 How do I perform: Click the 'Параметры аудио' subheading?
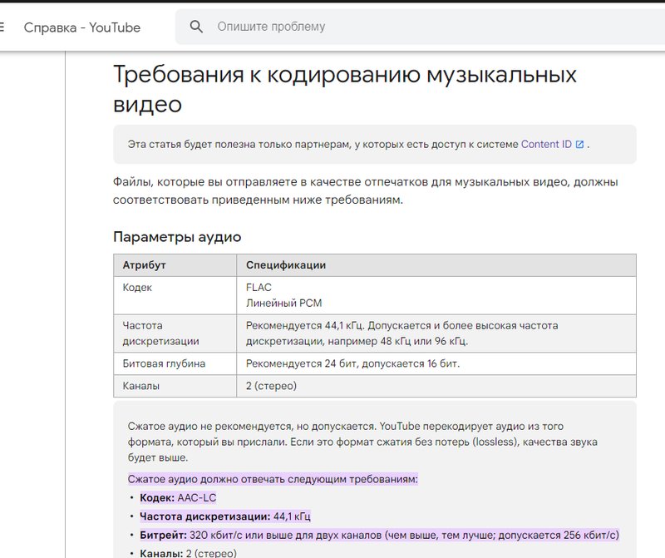177,237
